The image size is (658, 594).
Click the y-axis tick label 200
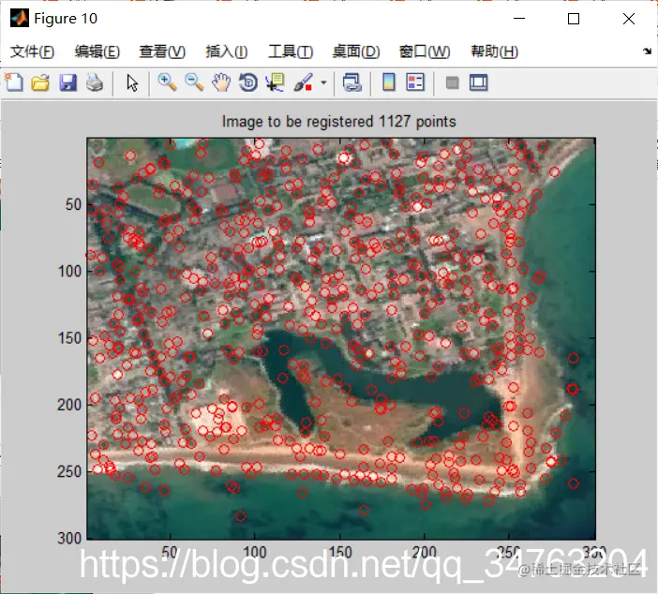tap(69, 405)
